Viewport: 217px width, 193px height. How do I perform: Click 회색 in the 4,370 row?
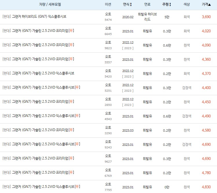[187, 73]
